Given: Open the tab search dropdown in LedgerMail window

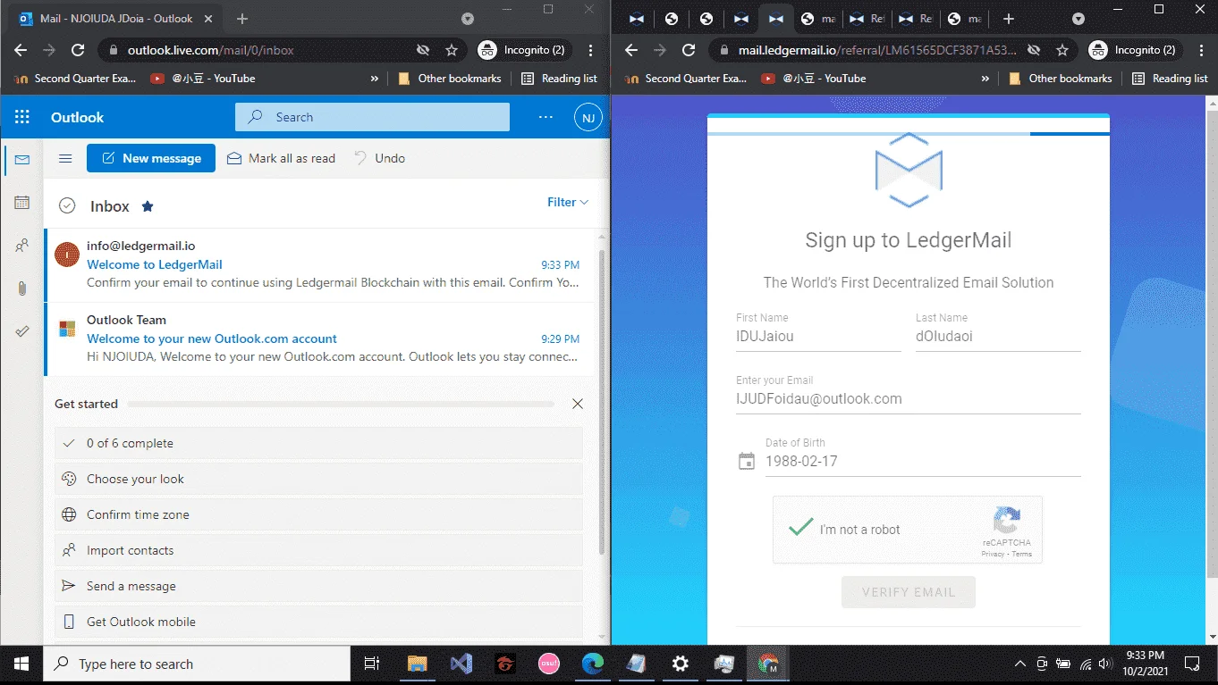Looking at the screenshot, I should coord(1078,19).
